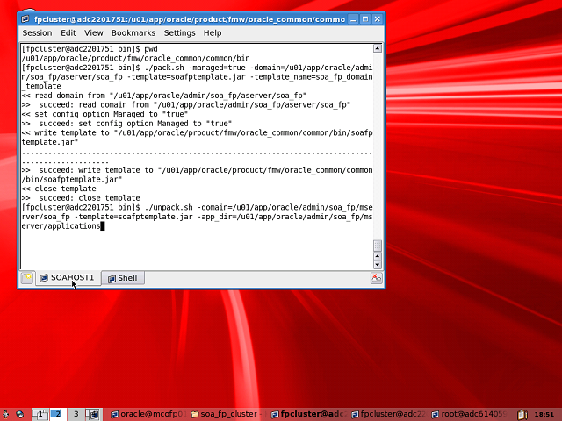562x421 pixels.
Task: Click the lower scroll up arrow near bottom
Action: tap(378, 256)
